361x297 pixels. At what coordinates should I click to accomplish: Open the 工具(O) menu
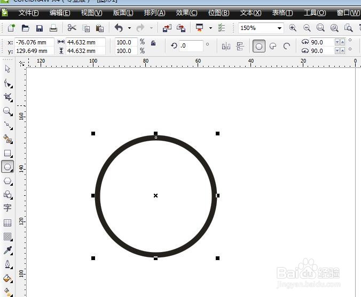[x=315, y=13]
